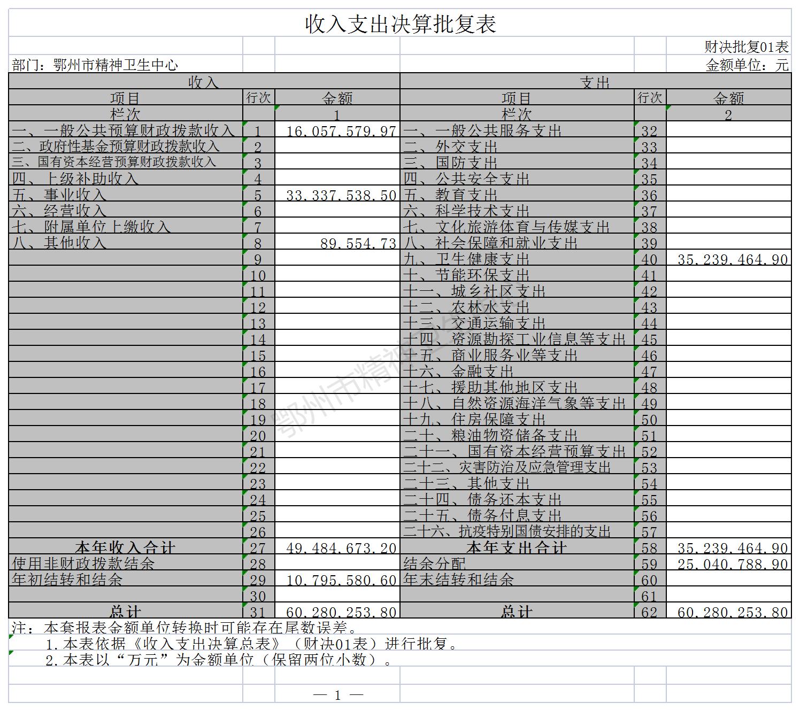Click the page number — 1 —
The width and height of the screenshot is (800, 711).
pyautogui.click(x=337, y=695)
